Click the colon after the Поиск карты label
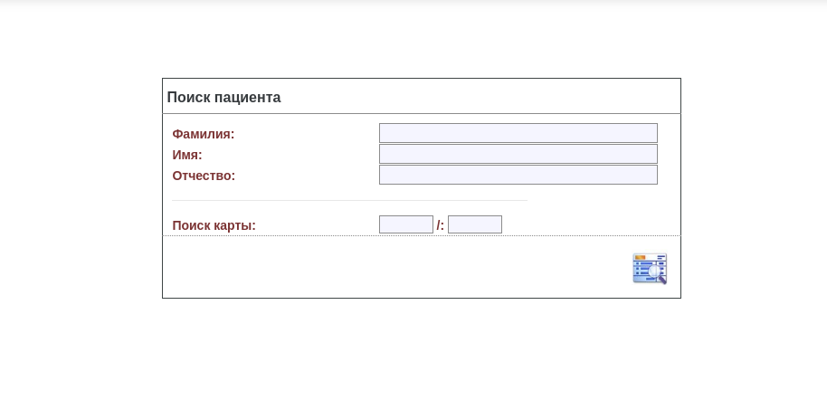This screenshot has height=400, width=827. coord(254,226)
